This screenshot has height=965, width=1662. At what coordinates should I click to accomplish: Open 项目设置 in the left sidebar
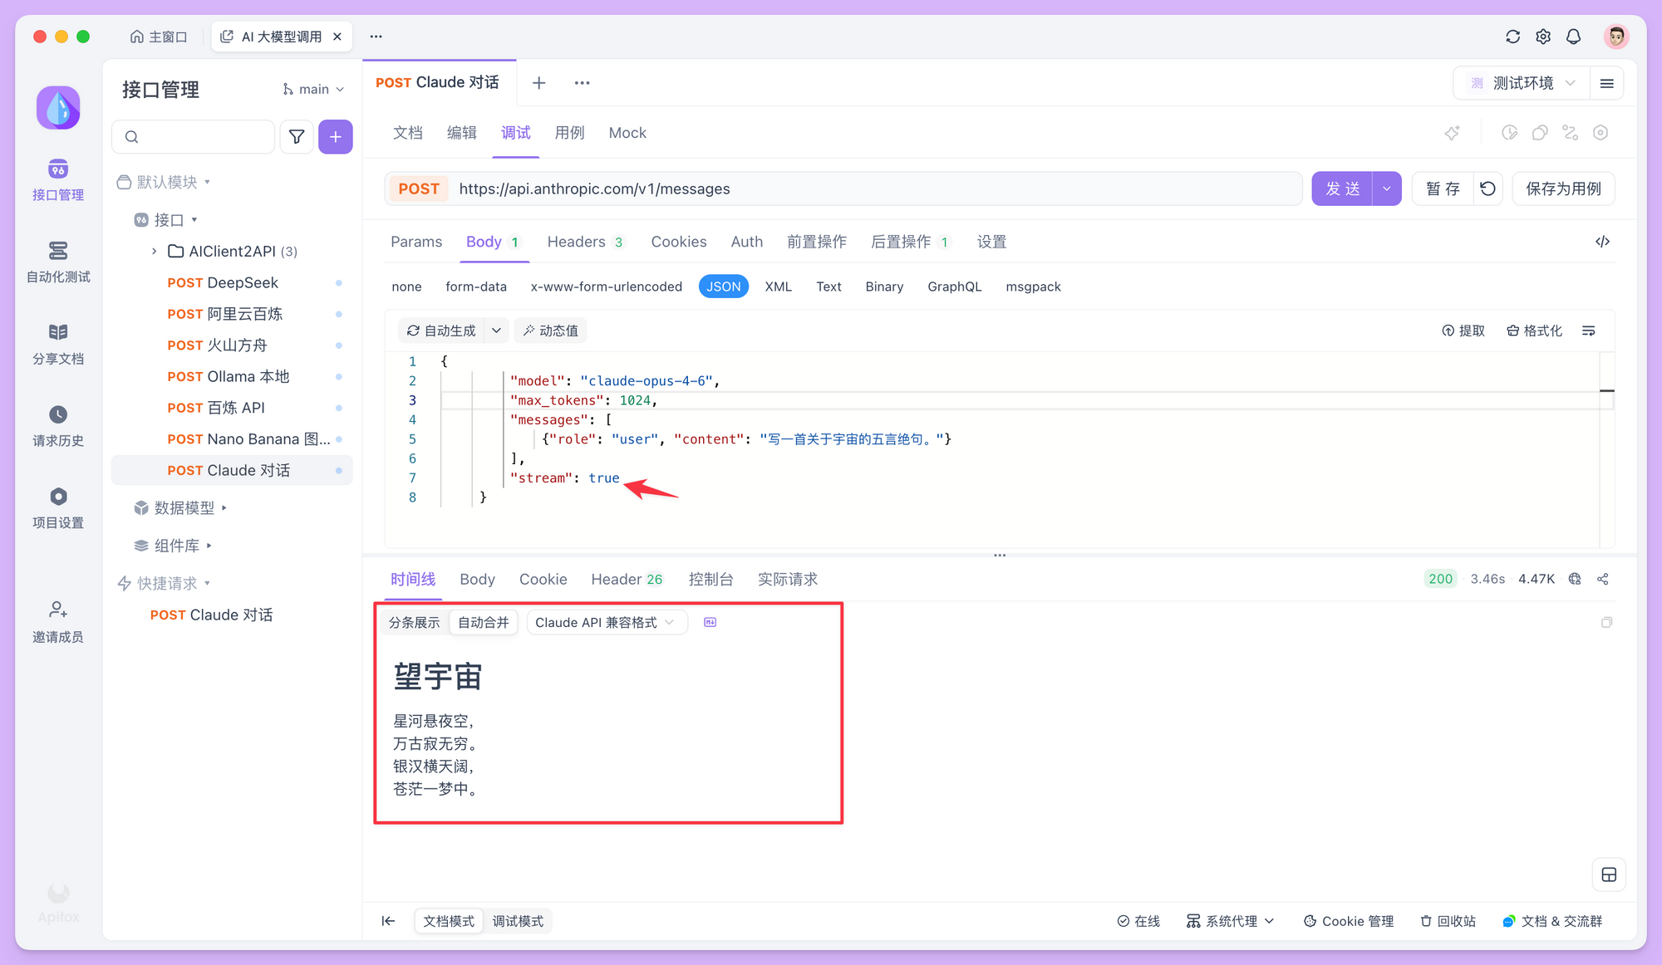click(57, 507)
